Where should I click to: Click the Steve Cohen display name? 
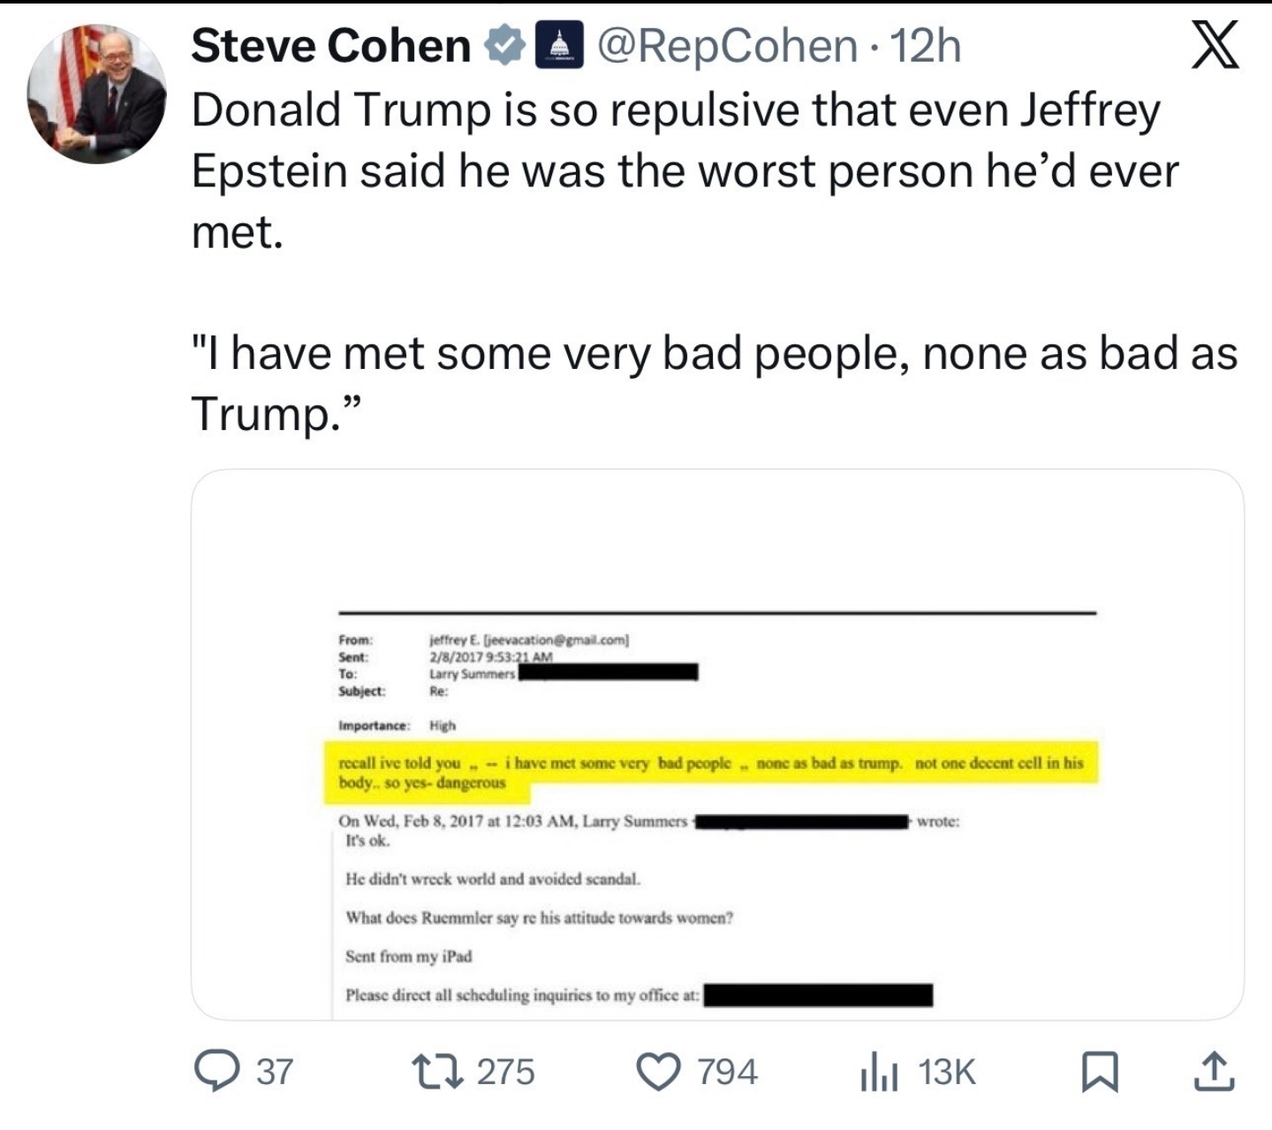coord(330,46)
